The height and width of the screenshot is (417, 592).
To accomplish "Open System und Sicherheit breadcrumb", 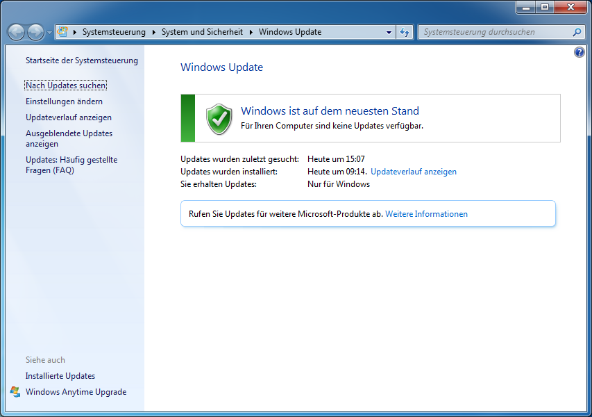I will click(202, 32).
